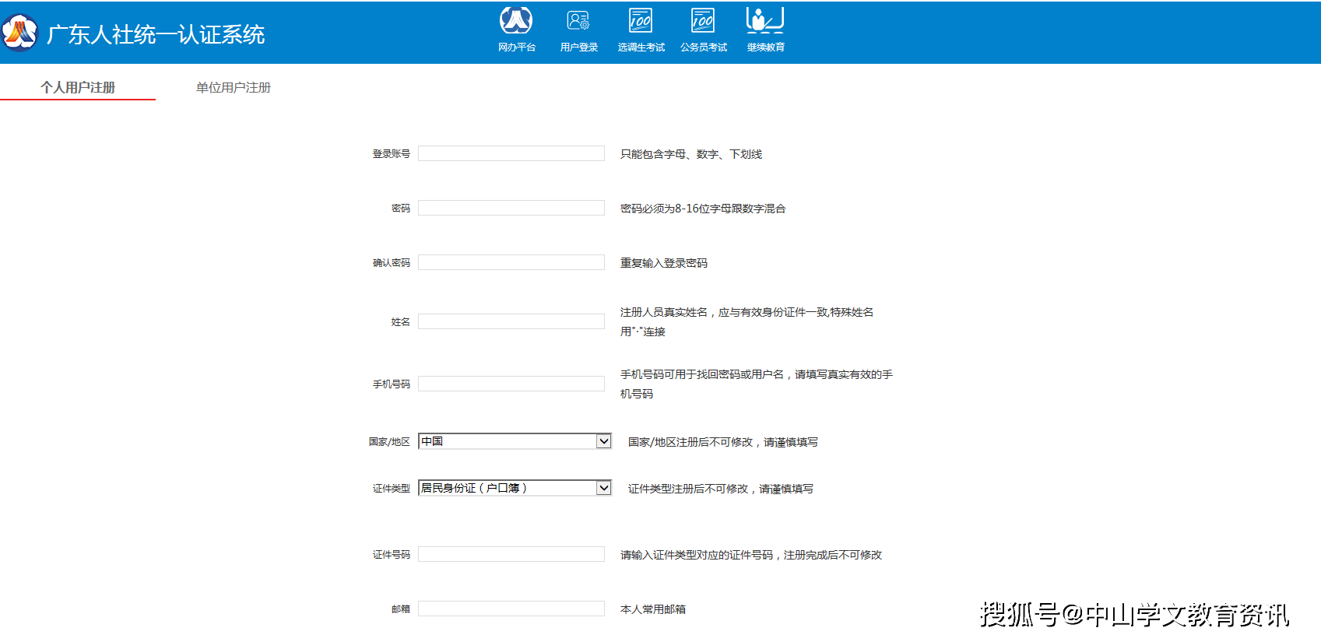Click the 登录账号 field label
1321x642 pixels.
coord(391,154)
